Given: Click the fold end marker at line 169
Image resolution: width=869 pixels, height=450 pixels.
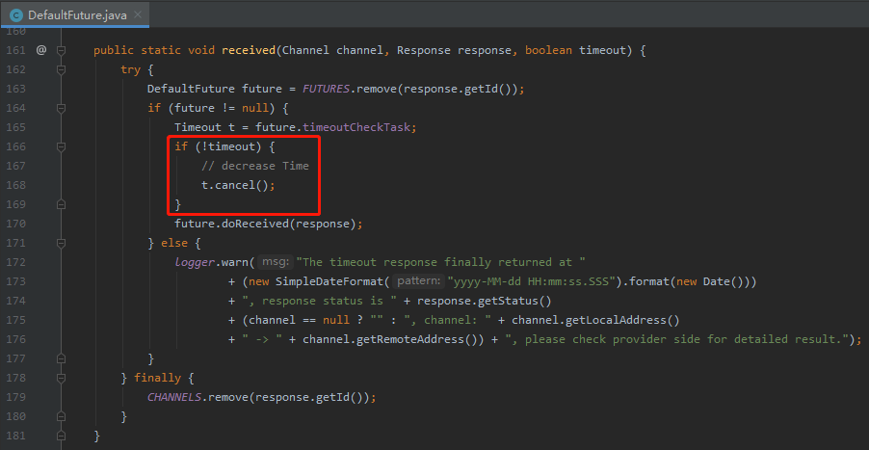Looking at the screenshot, I should coord(62,204).
